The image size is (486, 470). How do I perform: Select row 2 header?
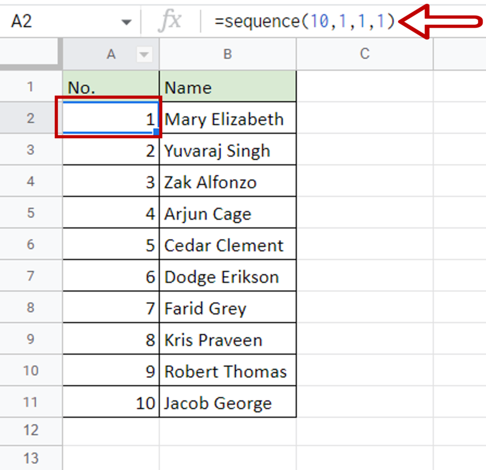(30, 118)
